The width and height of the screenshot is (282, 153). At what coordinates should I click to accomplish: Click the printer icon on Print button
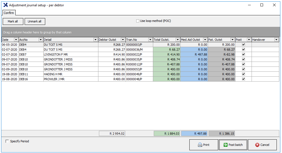tap(200, 145)
